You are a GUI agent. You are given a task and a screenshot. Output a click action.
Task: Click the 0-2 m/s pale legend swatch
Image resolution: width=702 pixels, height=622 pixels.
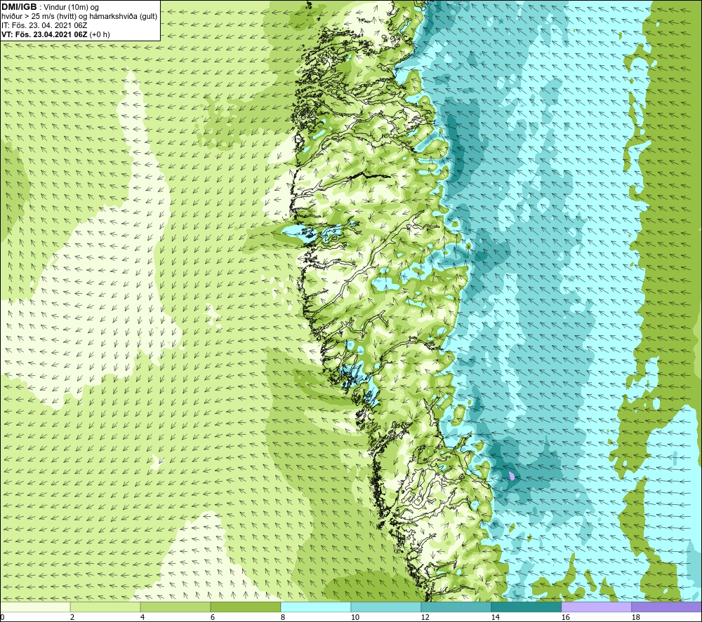coord(35,607)
